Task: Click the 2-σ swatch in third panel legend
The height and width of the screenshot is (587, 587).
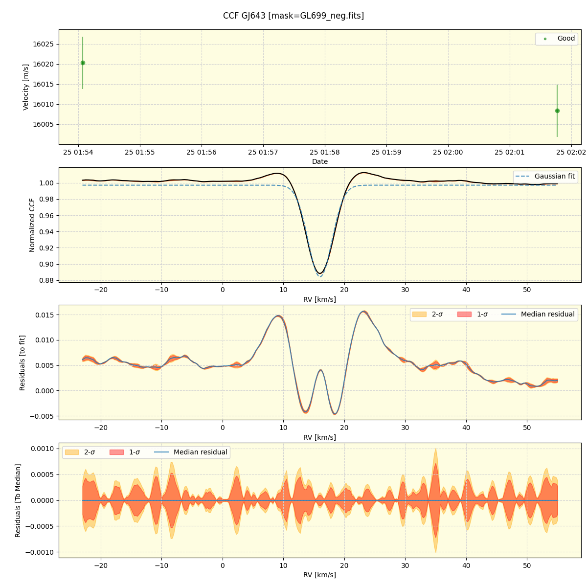Action: [419, 314]
